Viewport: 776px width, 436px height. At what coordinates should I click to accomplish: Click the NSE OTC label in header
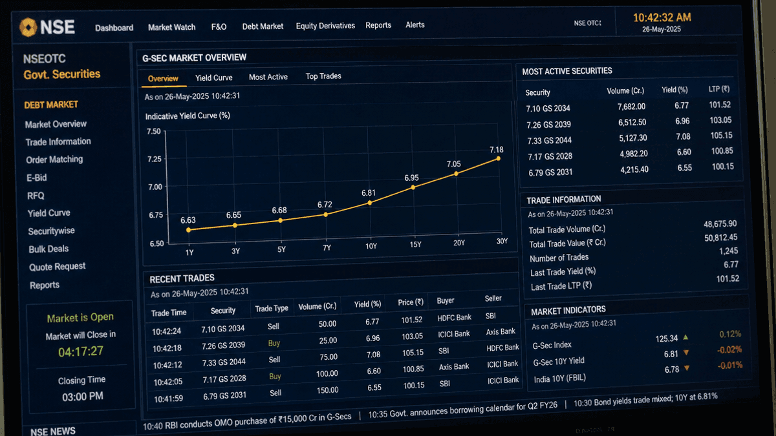point(587,23)
